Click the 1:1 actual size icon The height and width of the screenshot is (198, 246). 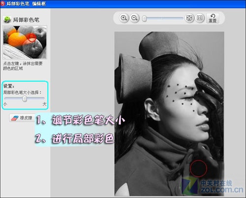200,18
